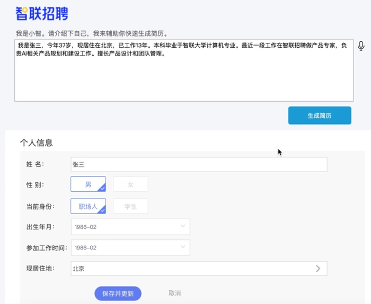Click inside the self-introduction text area
This screenshot has height=304, width=371.
(184, 70)
